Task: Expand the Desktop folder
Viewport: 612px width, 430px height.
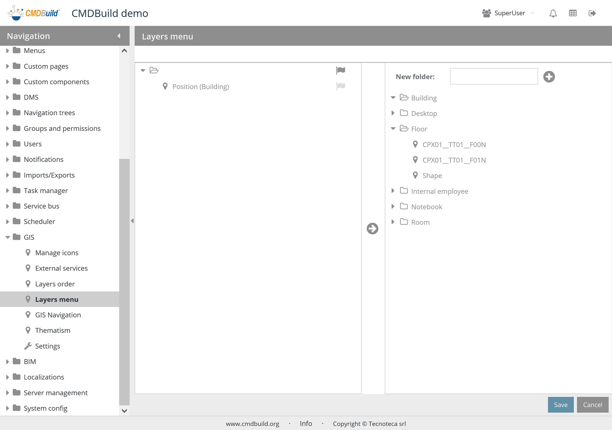Action: (x=393, y=113)
